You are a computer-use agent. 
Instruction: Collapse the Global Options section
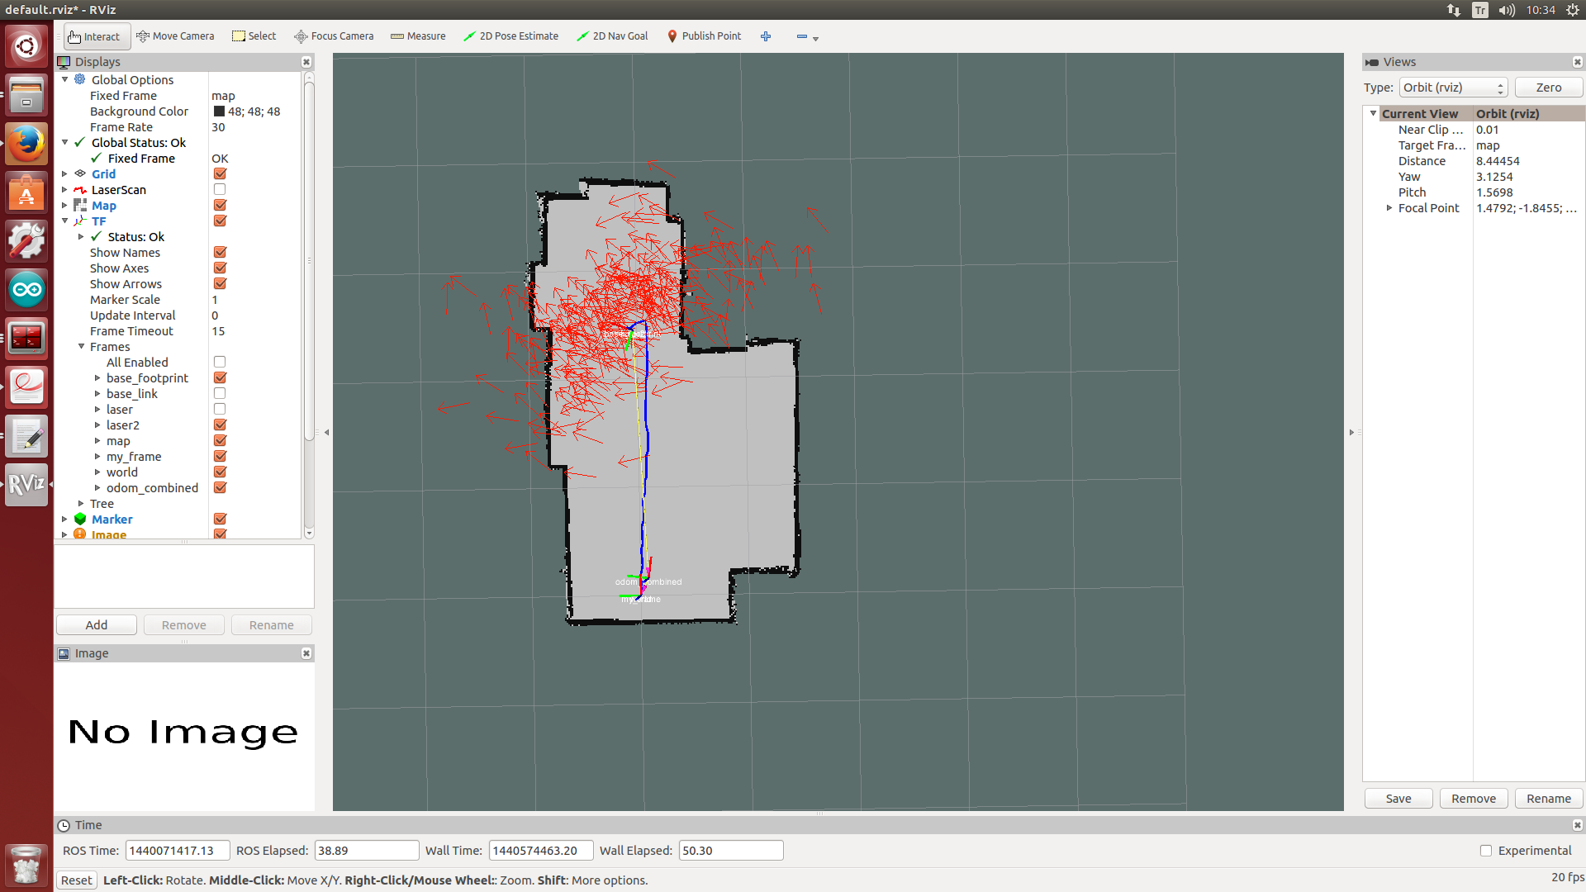65,79
